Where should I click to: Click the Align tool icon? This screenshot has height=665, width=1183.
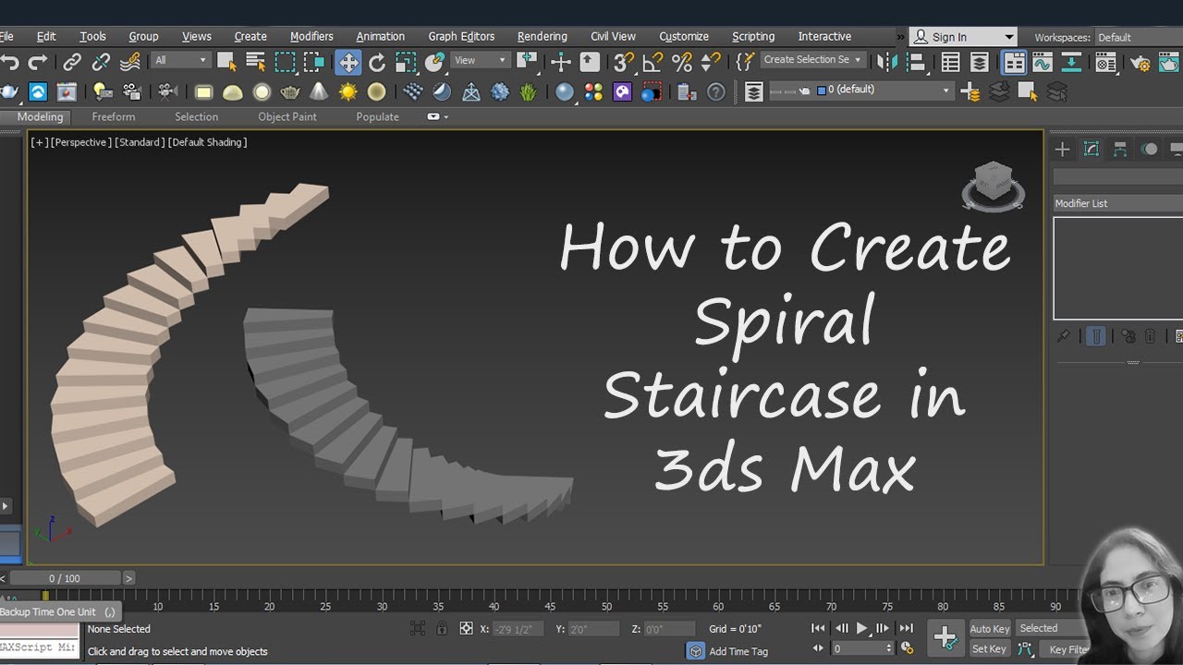916,63
